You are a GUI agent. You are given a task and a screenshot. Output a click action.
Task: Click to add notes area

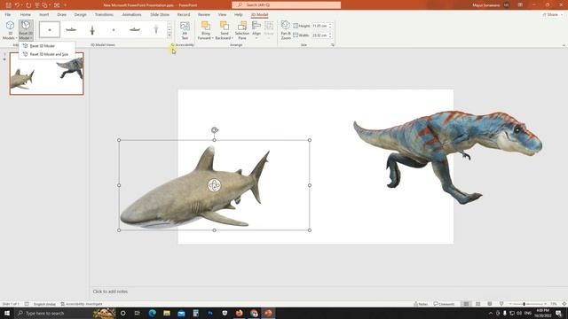pyautogui.click(x=110, y=292)
